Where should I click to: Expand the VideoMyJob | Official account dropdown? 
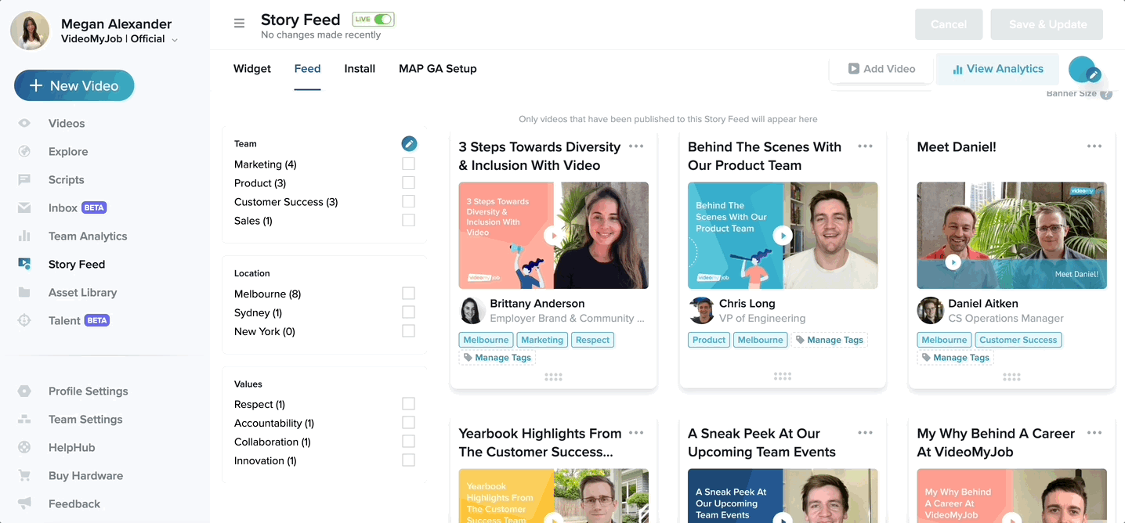point(175,40)
